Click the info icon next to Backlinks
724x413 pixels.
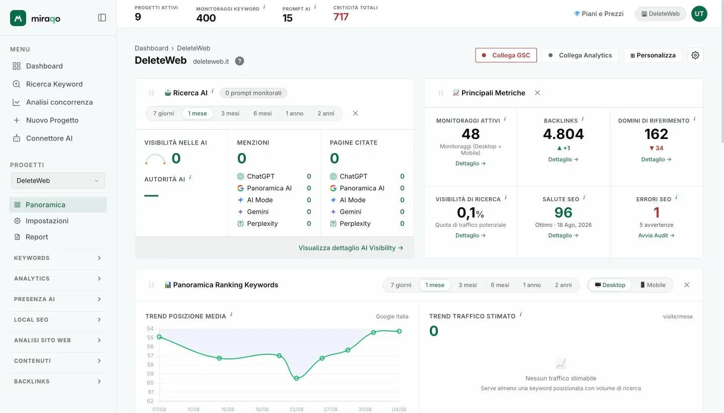point(583,119)
